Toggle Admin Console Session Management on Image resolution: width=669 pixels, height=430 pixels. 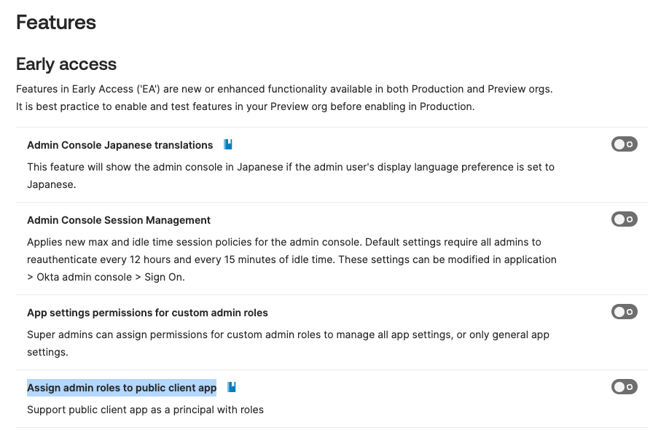[625, 219]
